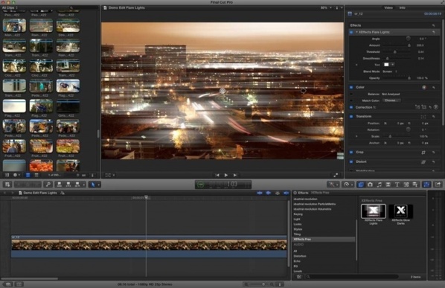This screenshot has height=288, width=445.
Task: Show Crop onscreen controls icon
Action: pos(423,153)
